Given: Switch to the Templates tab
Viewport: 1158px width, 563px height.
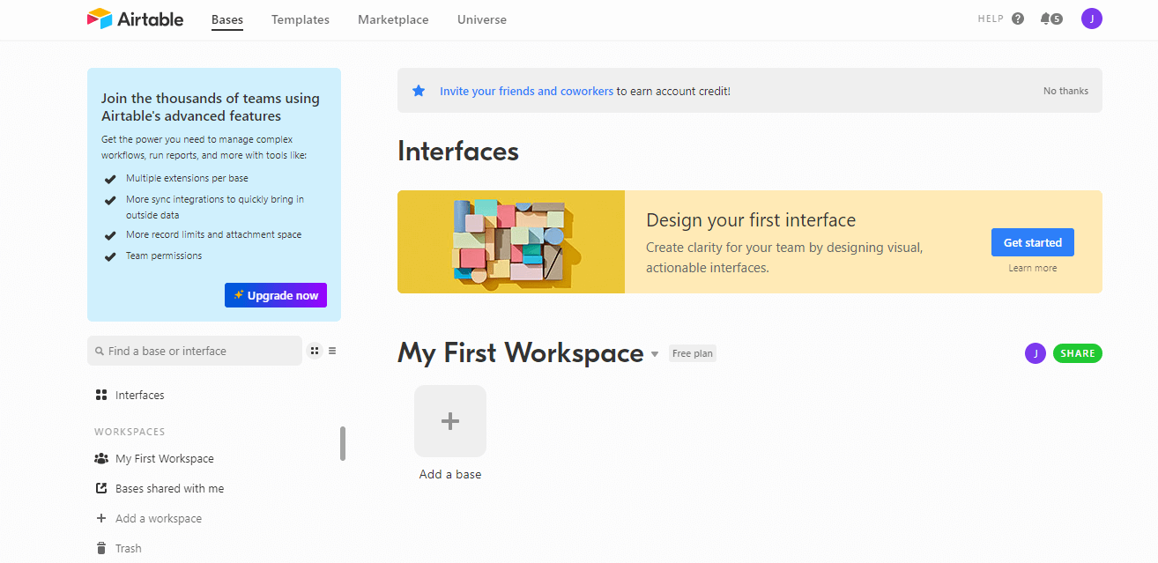Looking at the screenshot, I should click(300, 19).
